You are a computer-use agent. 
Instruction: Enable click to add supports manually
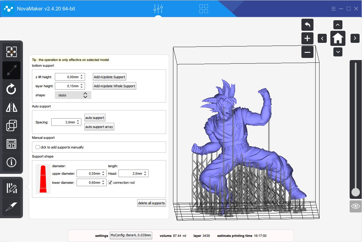[x=37, y=147]
